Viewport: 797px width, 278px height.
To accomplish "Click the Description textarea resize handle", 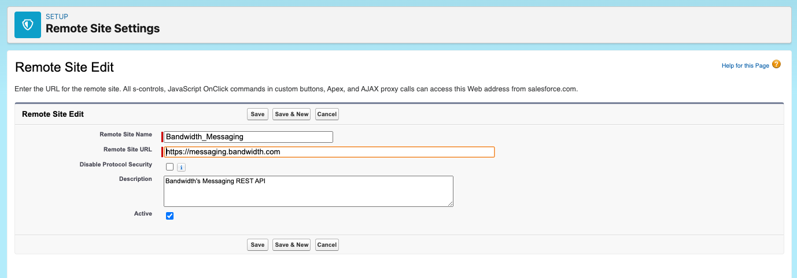I will [x=450, y=203].
